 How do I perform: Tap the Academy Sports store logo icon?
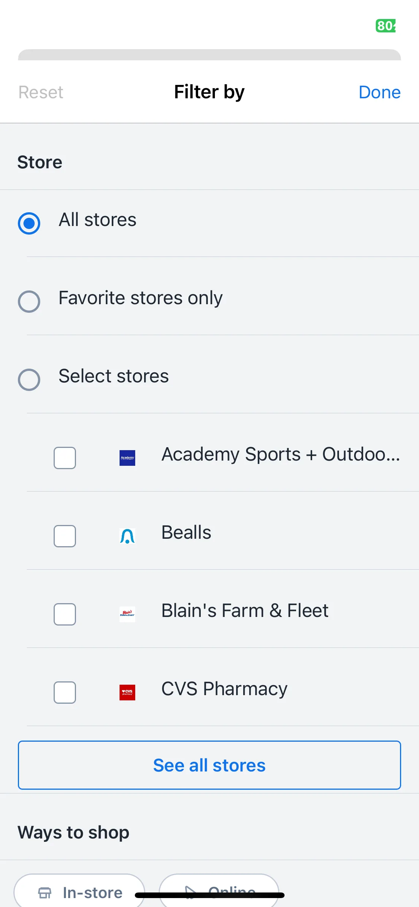pos(127,458)
